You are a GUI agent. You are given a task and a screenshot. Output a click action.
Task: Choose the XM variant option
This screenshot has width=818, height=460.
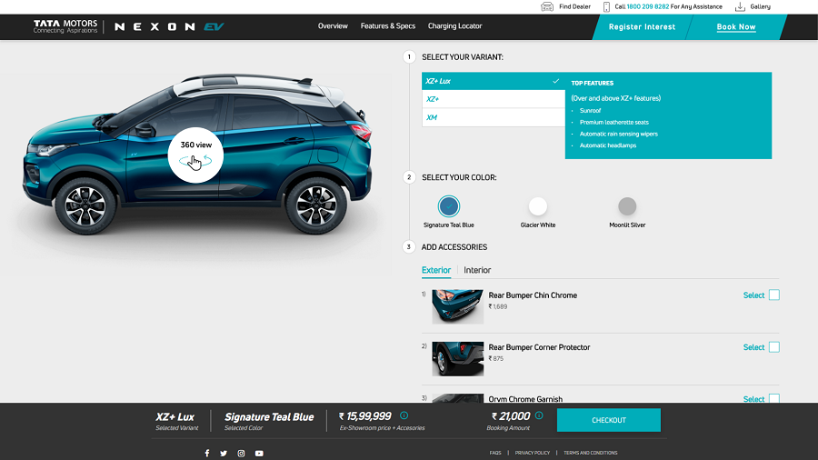click(493, 117)
